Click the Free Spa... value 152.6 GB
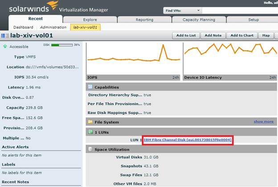The width and height of the screenshot is (278, 187). 34,118
